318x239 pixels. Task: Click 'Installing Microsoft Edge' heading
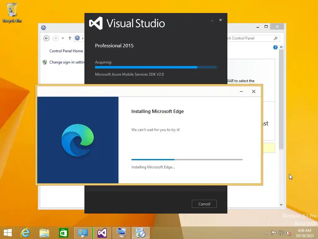pyautogui.click(x=157, y=111)
